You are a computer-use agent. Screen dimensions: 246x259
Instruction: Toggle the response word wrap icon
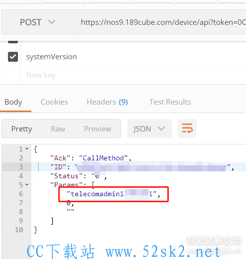[187, 129]
